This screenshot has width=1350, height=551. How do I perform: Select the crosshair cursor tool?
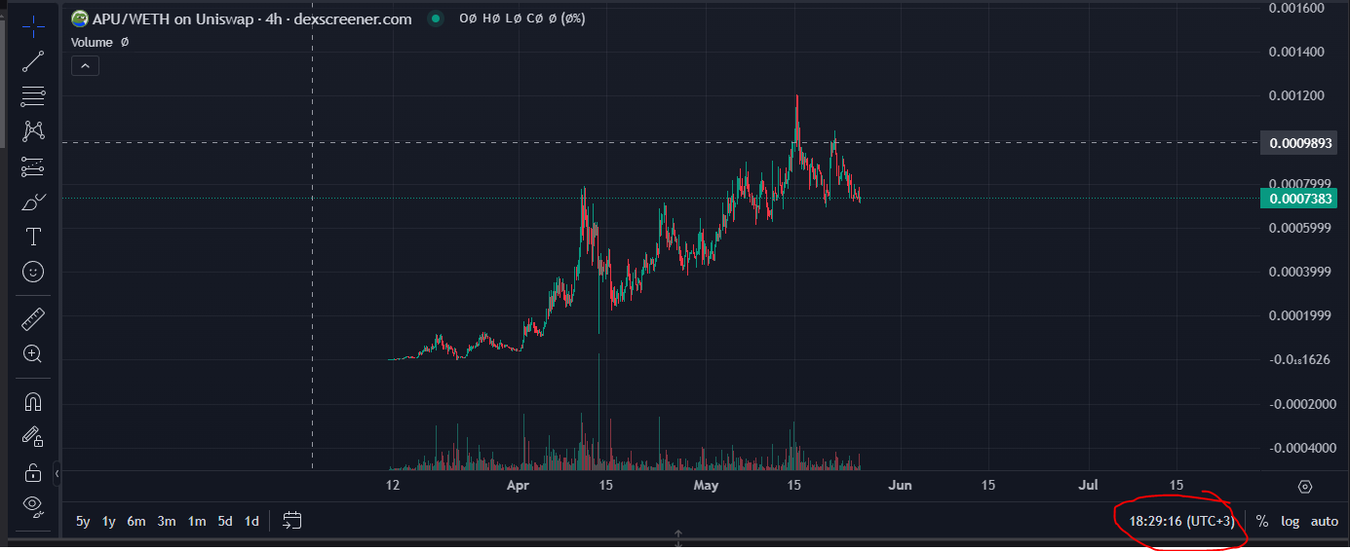click(33, 25)
